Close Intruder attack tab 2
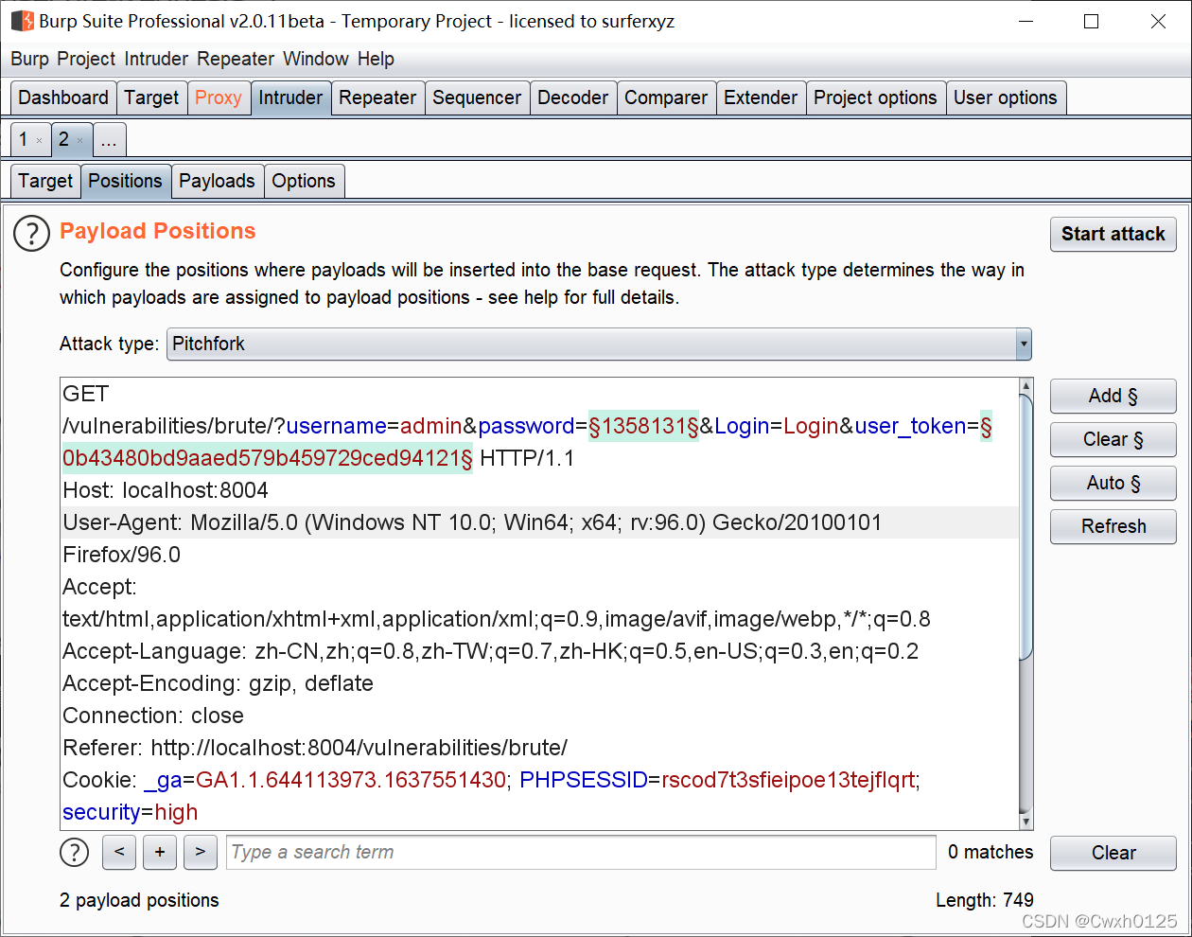This screenshot has height=937, width=1192. (x=79, y=141)
